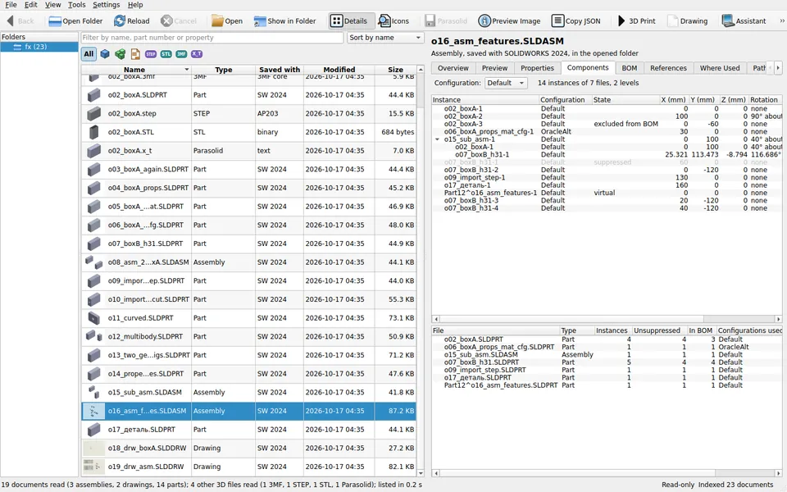Open the Tools menu
Image resolution: width=787 pixels, height=492 pixels.
point(77,5)
